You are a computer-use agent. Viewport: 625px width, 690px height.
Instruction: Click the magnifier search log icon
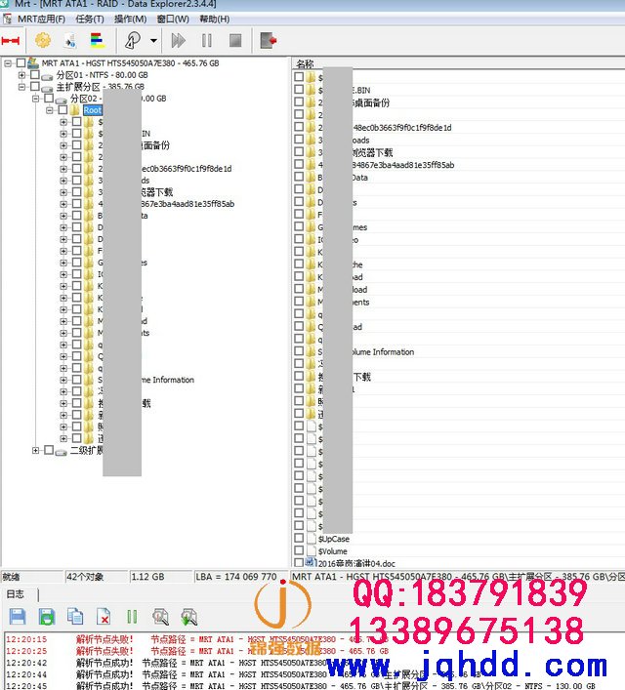(160, 617)
